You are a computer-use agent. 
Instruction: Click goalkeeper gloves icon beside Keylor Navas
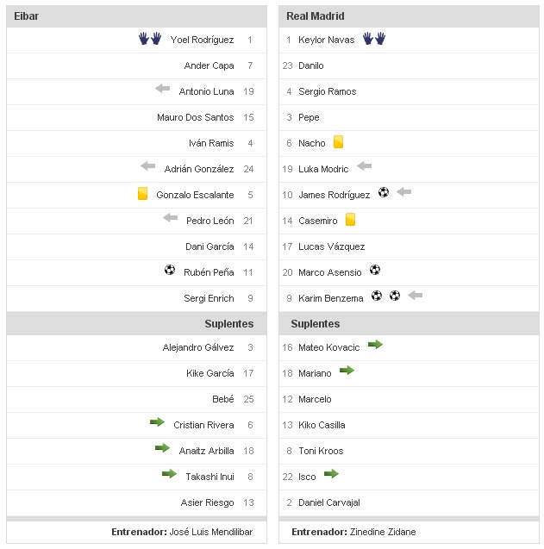coord(373,39)
